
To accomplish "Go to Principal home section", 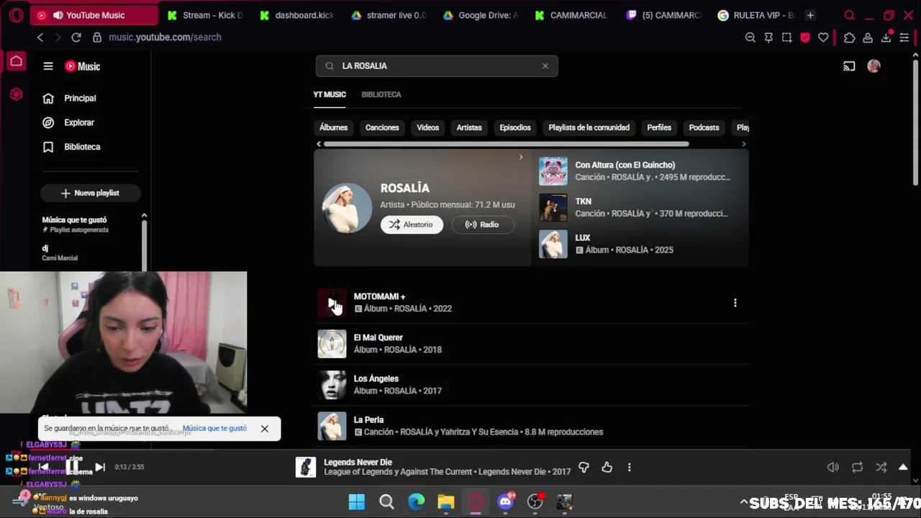I will click(x=80, y=99).
